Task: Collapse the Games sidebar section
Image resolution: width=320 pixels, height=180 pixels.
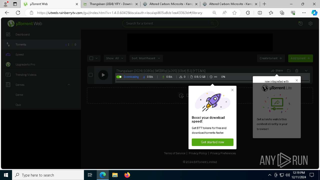Action: tap(69, 85)
